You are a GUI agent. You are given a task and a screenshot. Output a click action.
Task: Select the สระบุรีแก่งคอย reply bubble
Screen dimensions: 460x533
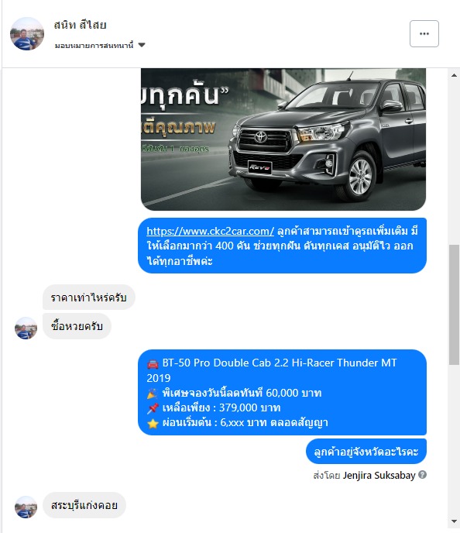pos(84,505)
